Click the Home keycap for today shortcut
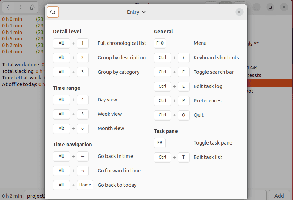The image size is (293, 200). [85, 185]
